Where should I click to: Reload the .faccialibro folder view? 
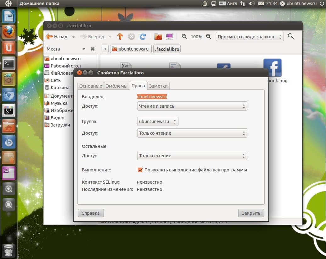pyautogui.click(x=143, y=37)
